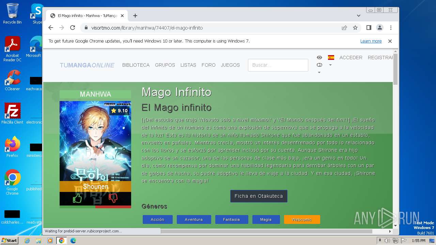Click the share page icon in address bar
The width and height of the screenshot is (436, 245).
pos(344,28)
